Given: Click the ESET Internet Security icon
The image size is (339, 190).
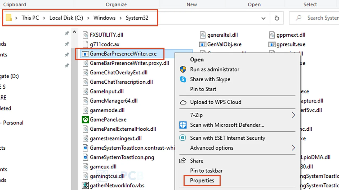Looking at the screenshot, I should coord(183,138).
